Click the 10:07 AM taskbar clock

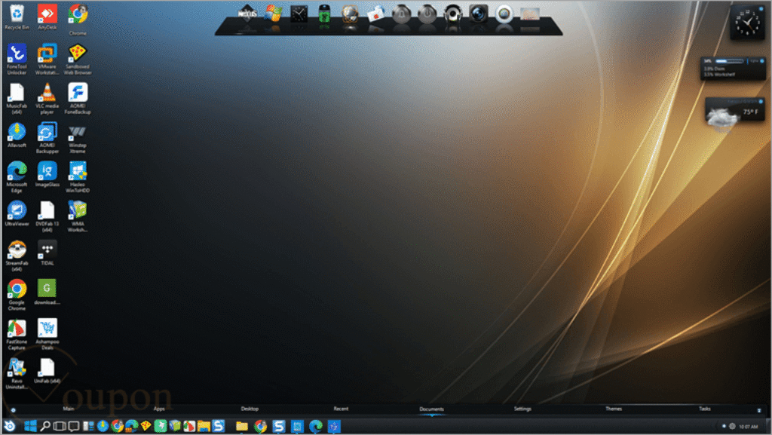(748, 427)
